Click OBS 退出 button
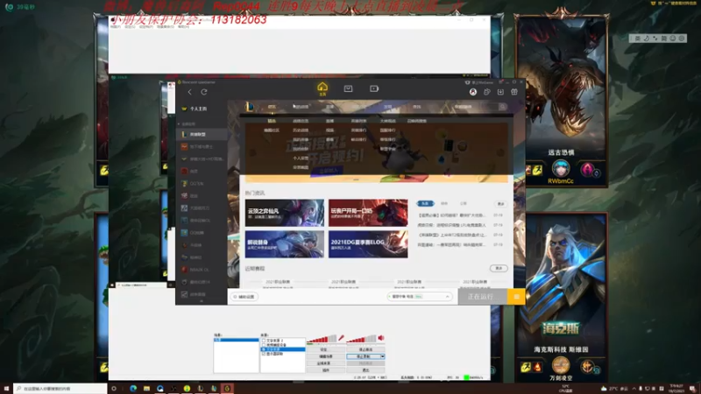 click(x=365, y=369)
